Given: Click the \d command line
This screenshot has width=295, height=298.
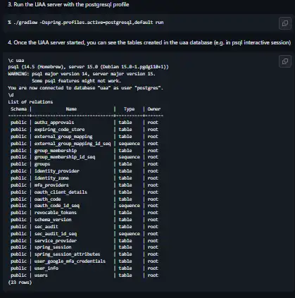Looking at the screenshot, I should (11, 95).
